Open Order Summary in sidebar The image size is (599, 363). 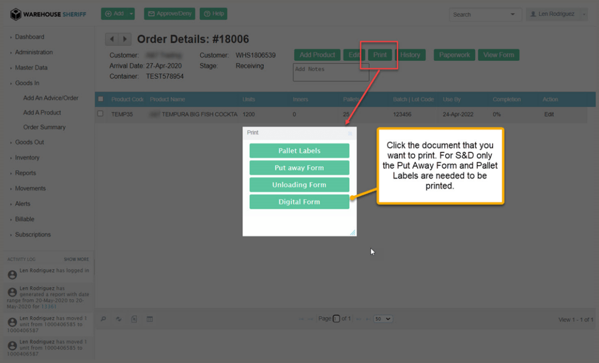[x=44, y=127]
